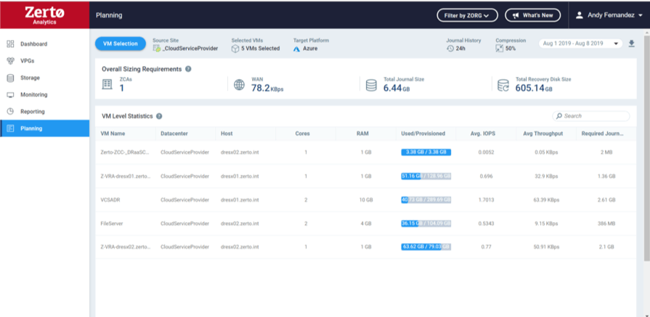The height and width of the screenshot is (317, 650).
Task: Click the Planning sidebar icon
Action: pyautogui.click(x=11, y=128)
